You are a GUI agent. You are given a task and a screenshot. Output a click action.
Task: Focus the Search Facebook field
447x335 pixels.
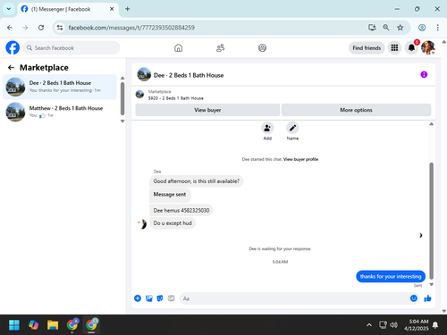point(72,47)
